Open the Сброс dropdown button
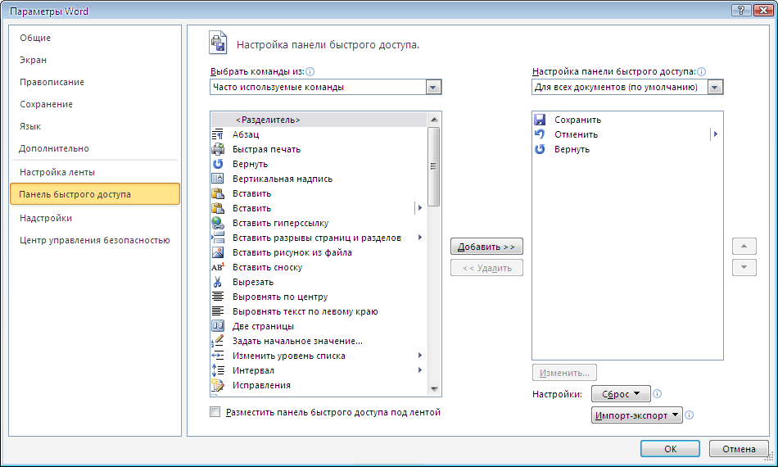 click(x=621, y=394)
